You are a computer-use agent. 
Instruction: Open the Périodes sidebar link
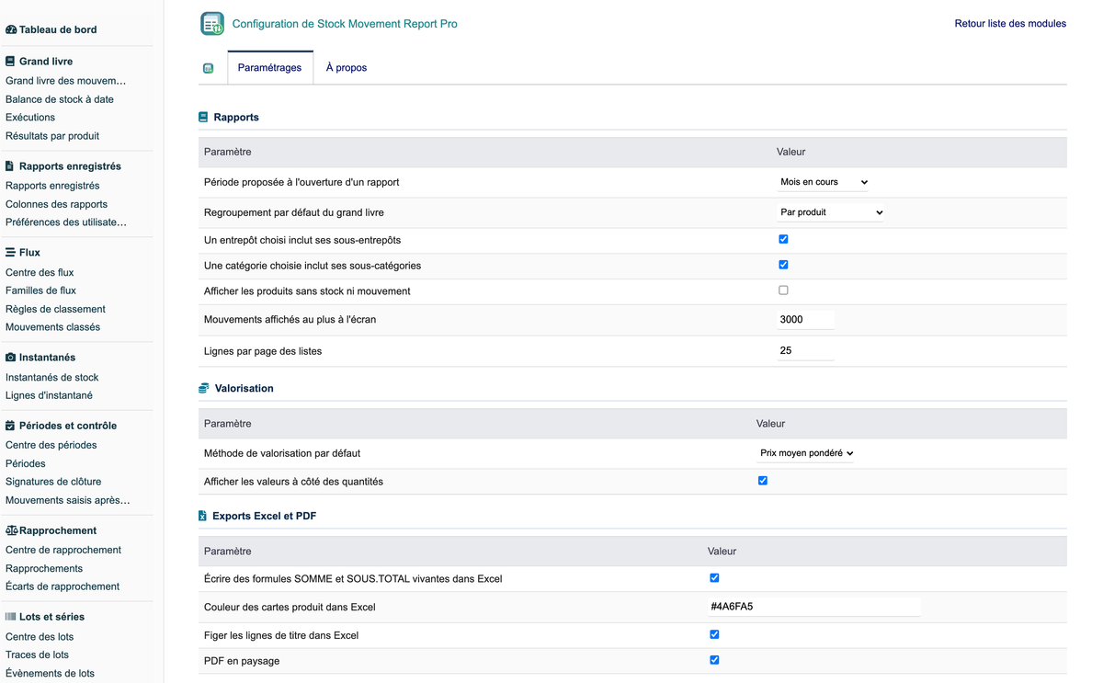[x=26, y=463]
